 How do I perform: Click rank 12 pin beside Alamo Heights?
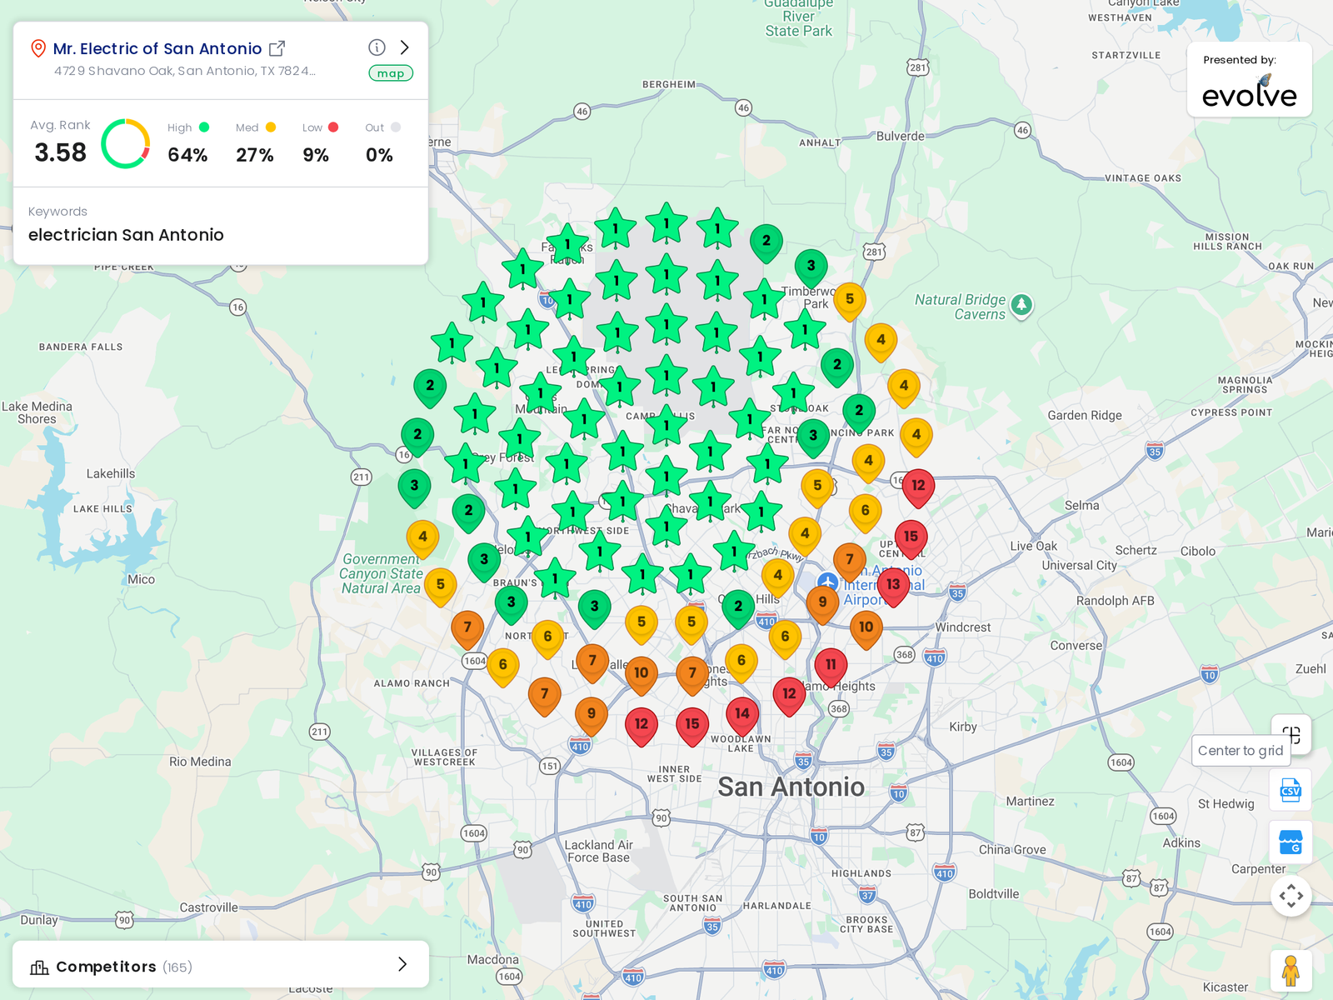[x=789, y=697]
